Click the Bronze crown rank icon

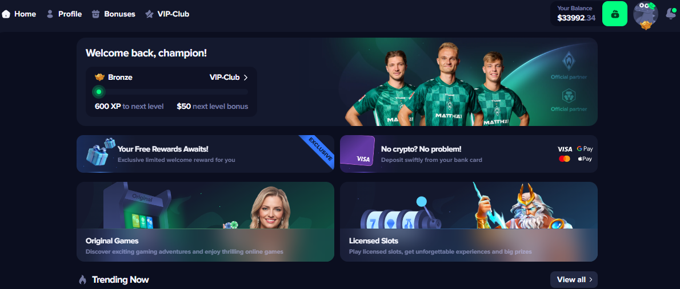[100, 78]
